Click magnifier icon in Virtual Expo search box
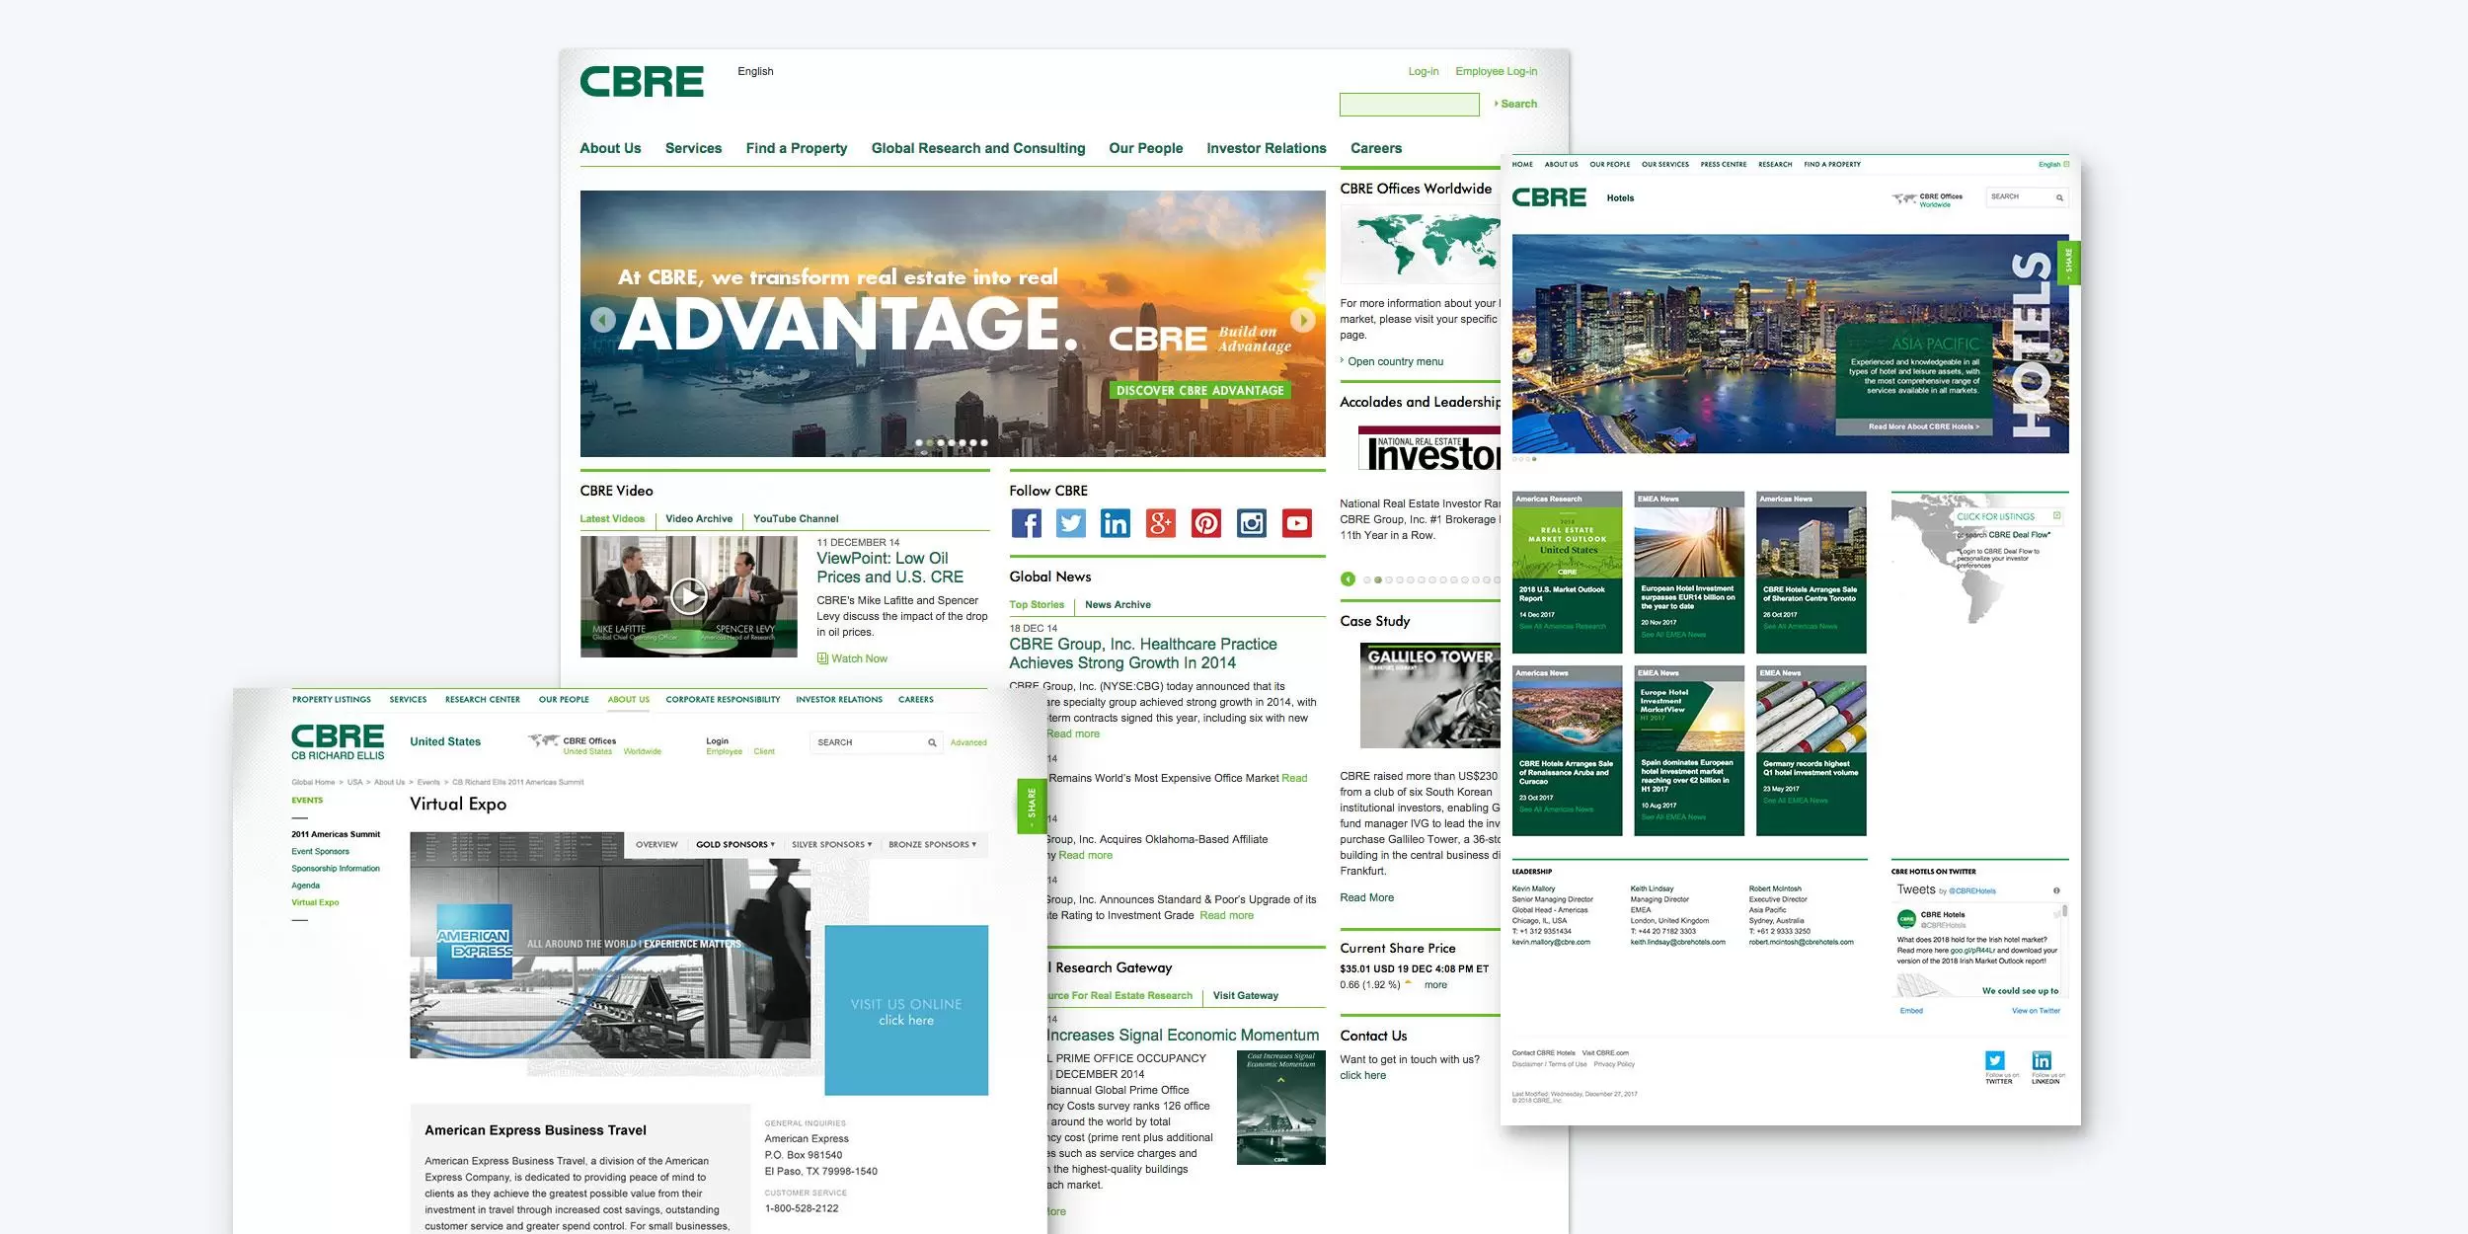The height and width of the screenshot is (1234, 2468). (x=932, y=742)
